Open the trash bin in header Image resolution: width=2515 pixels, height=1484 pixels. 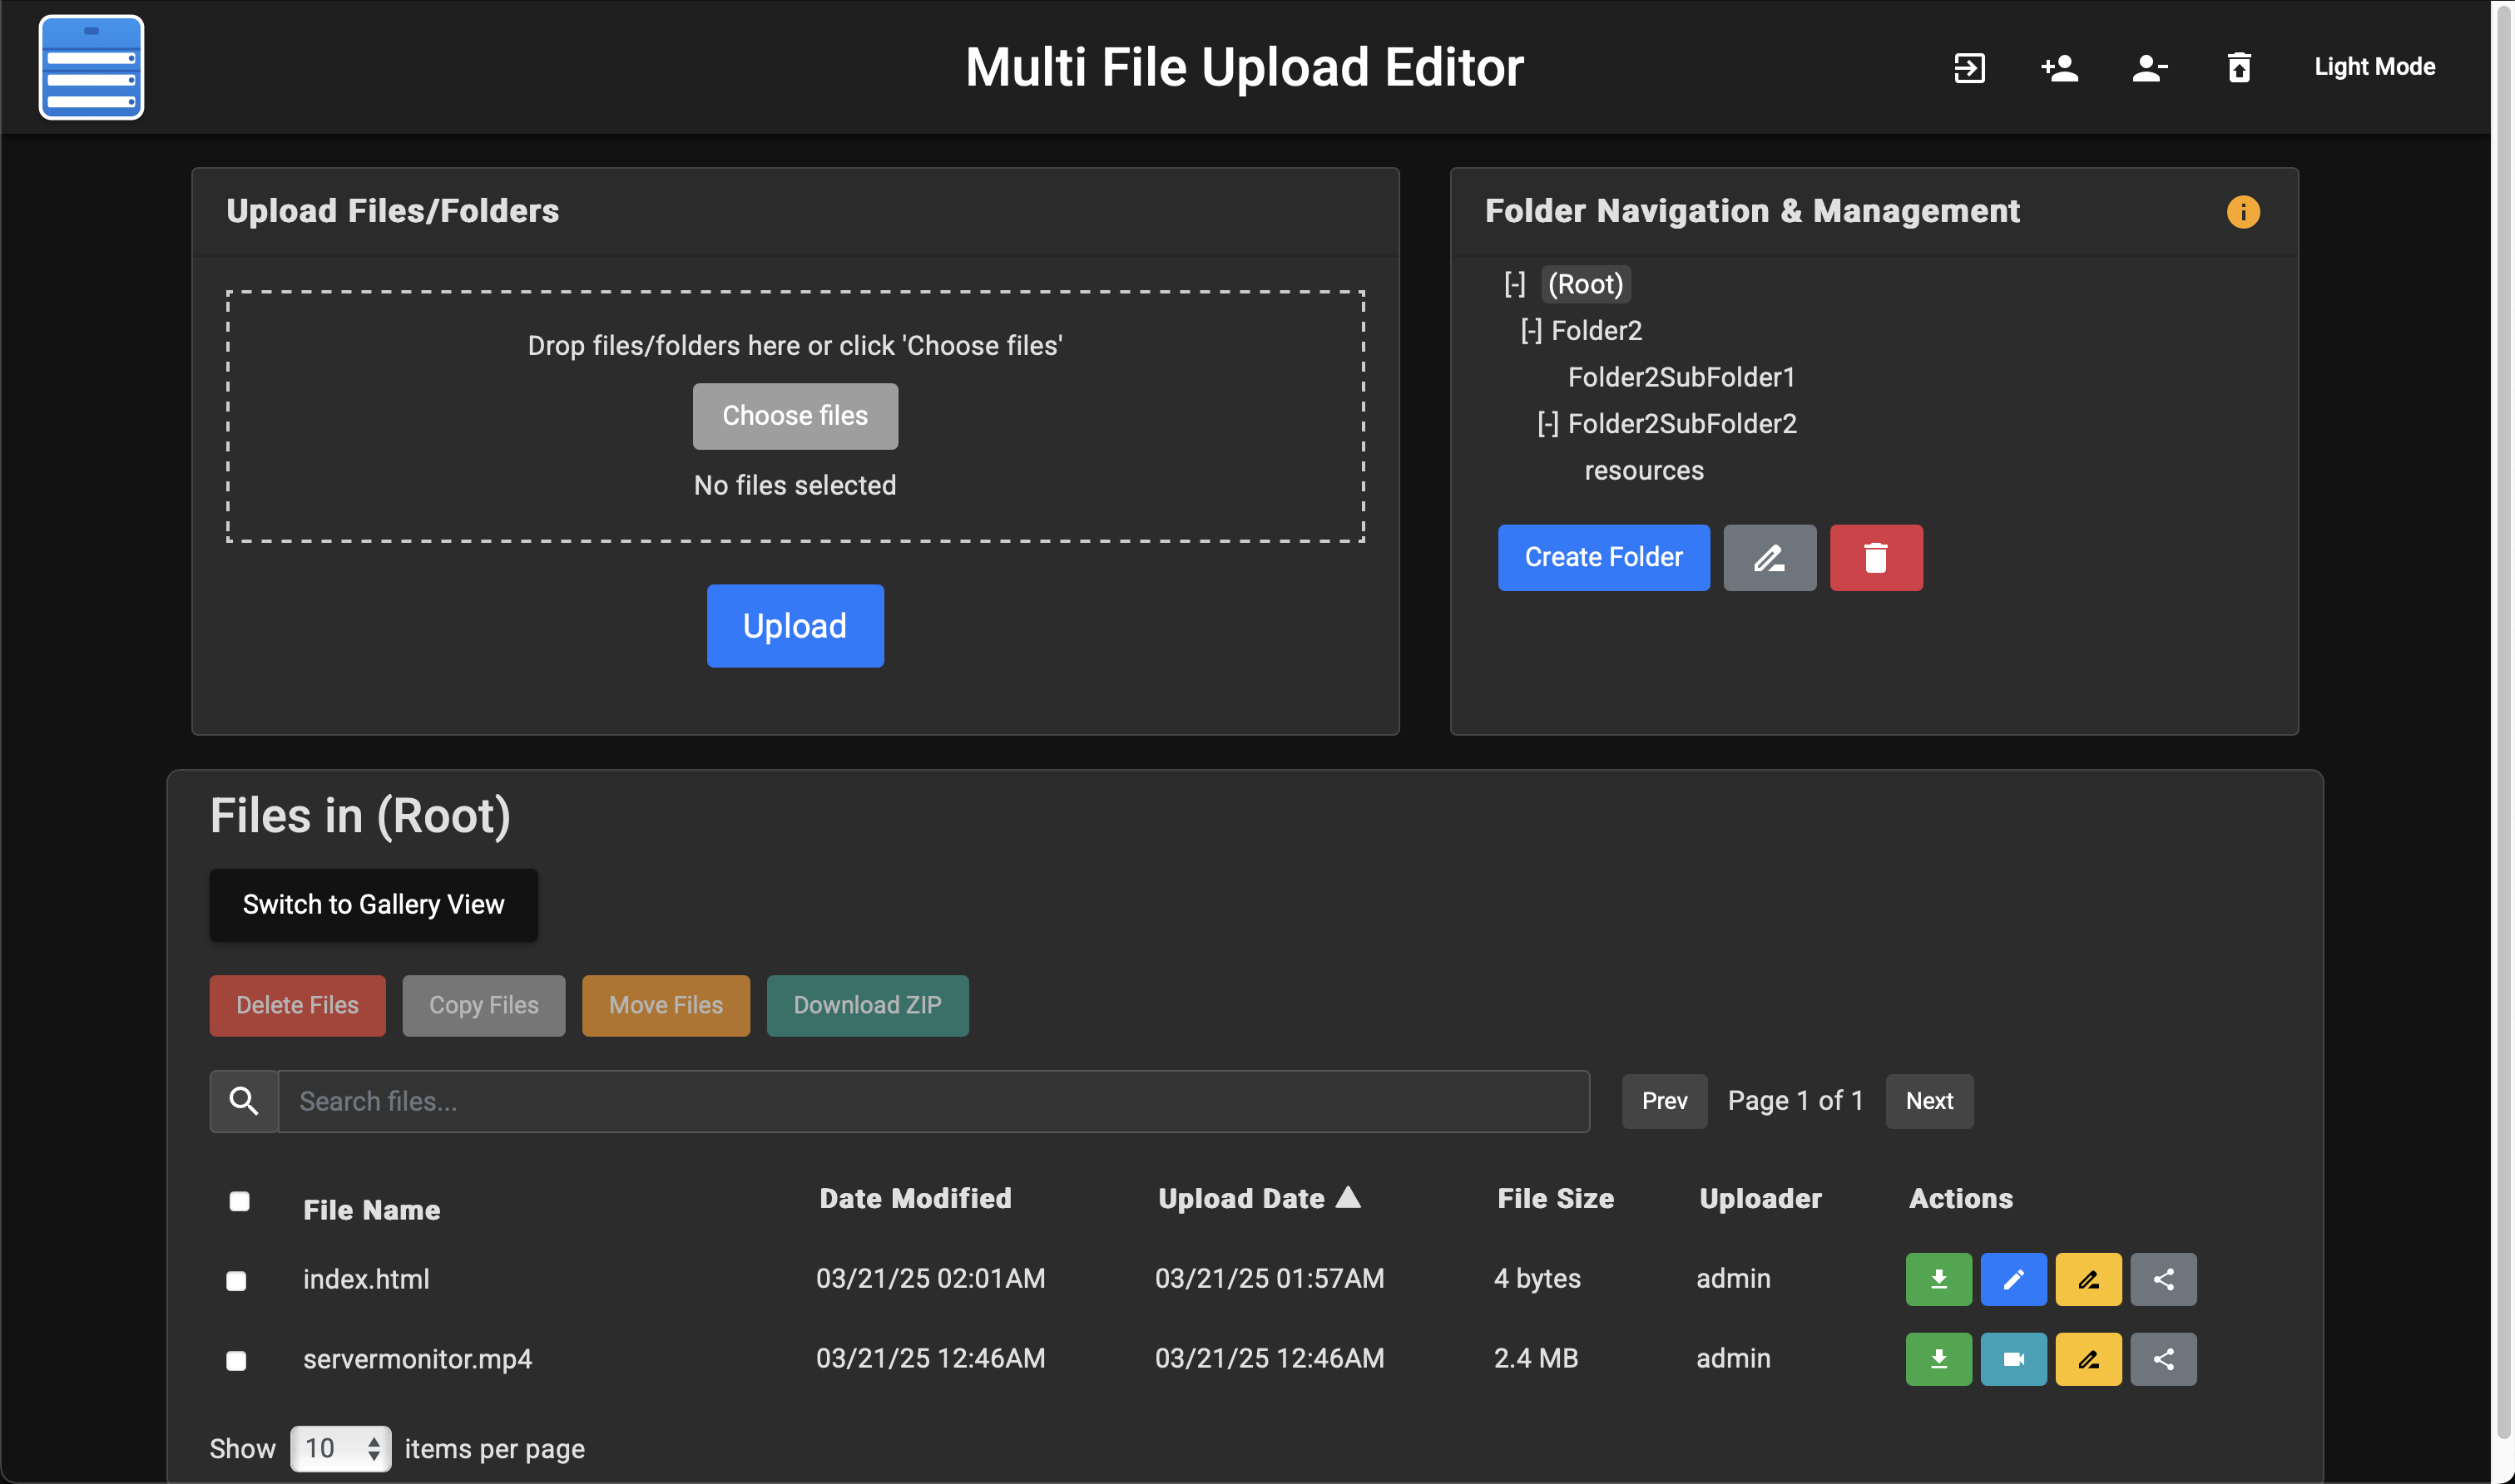(2239, 68)
